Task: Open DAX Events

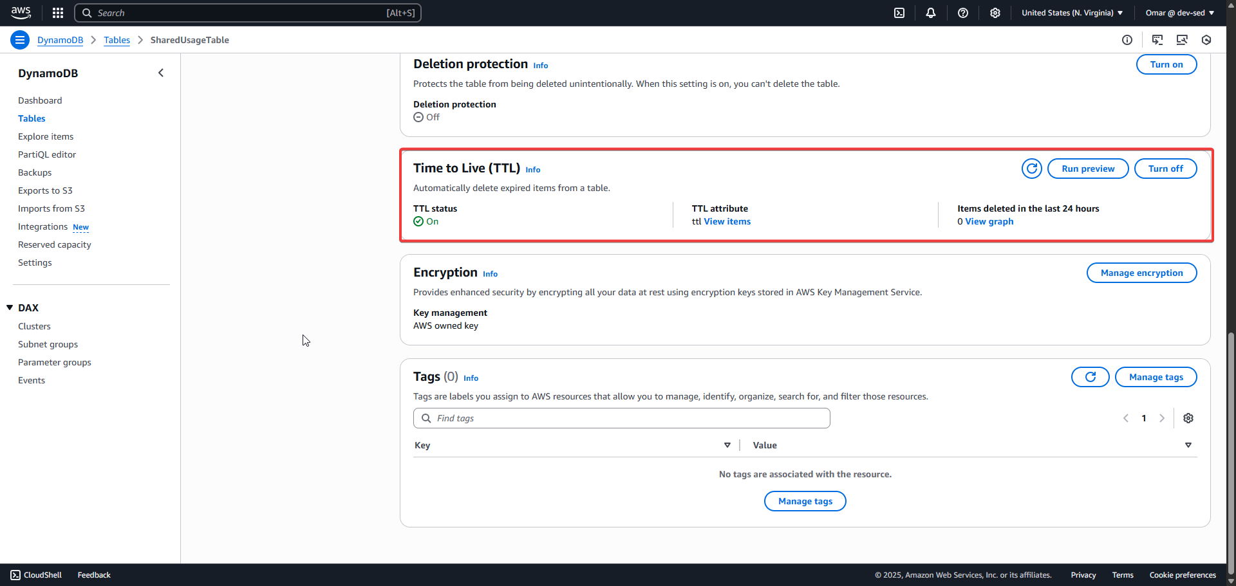Action: (32, 380)
